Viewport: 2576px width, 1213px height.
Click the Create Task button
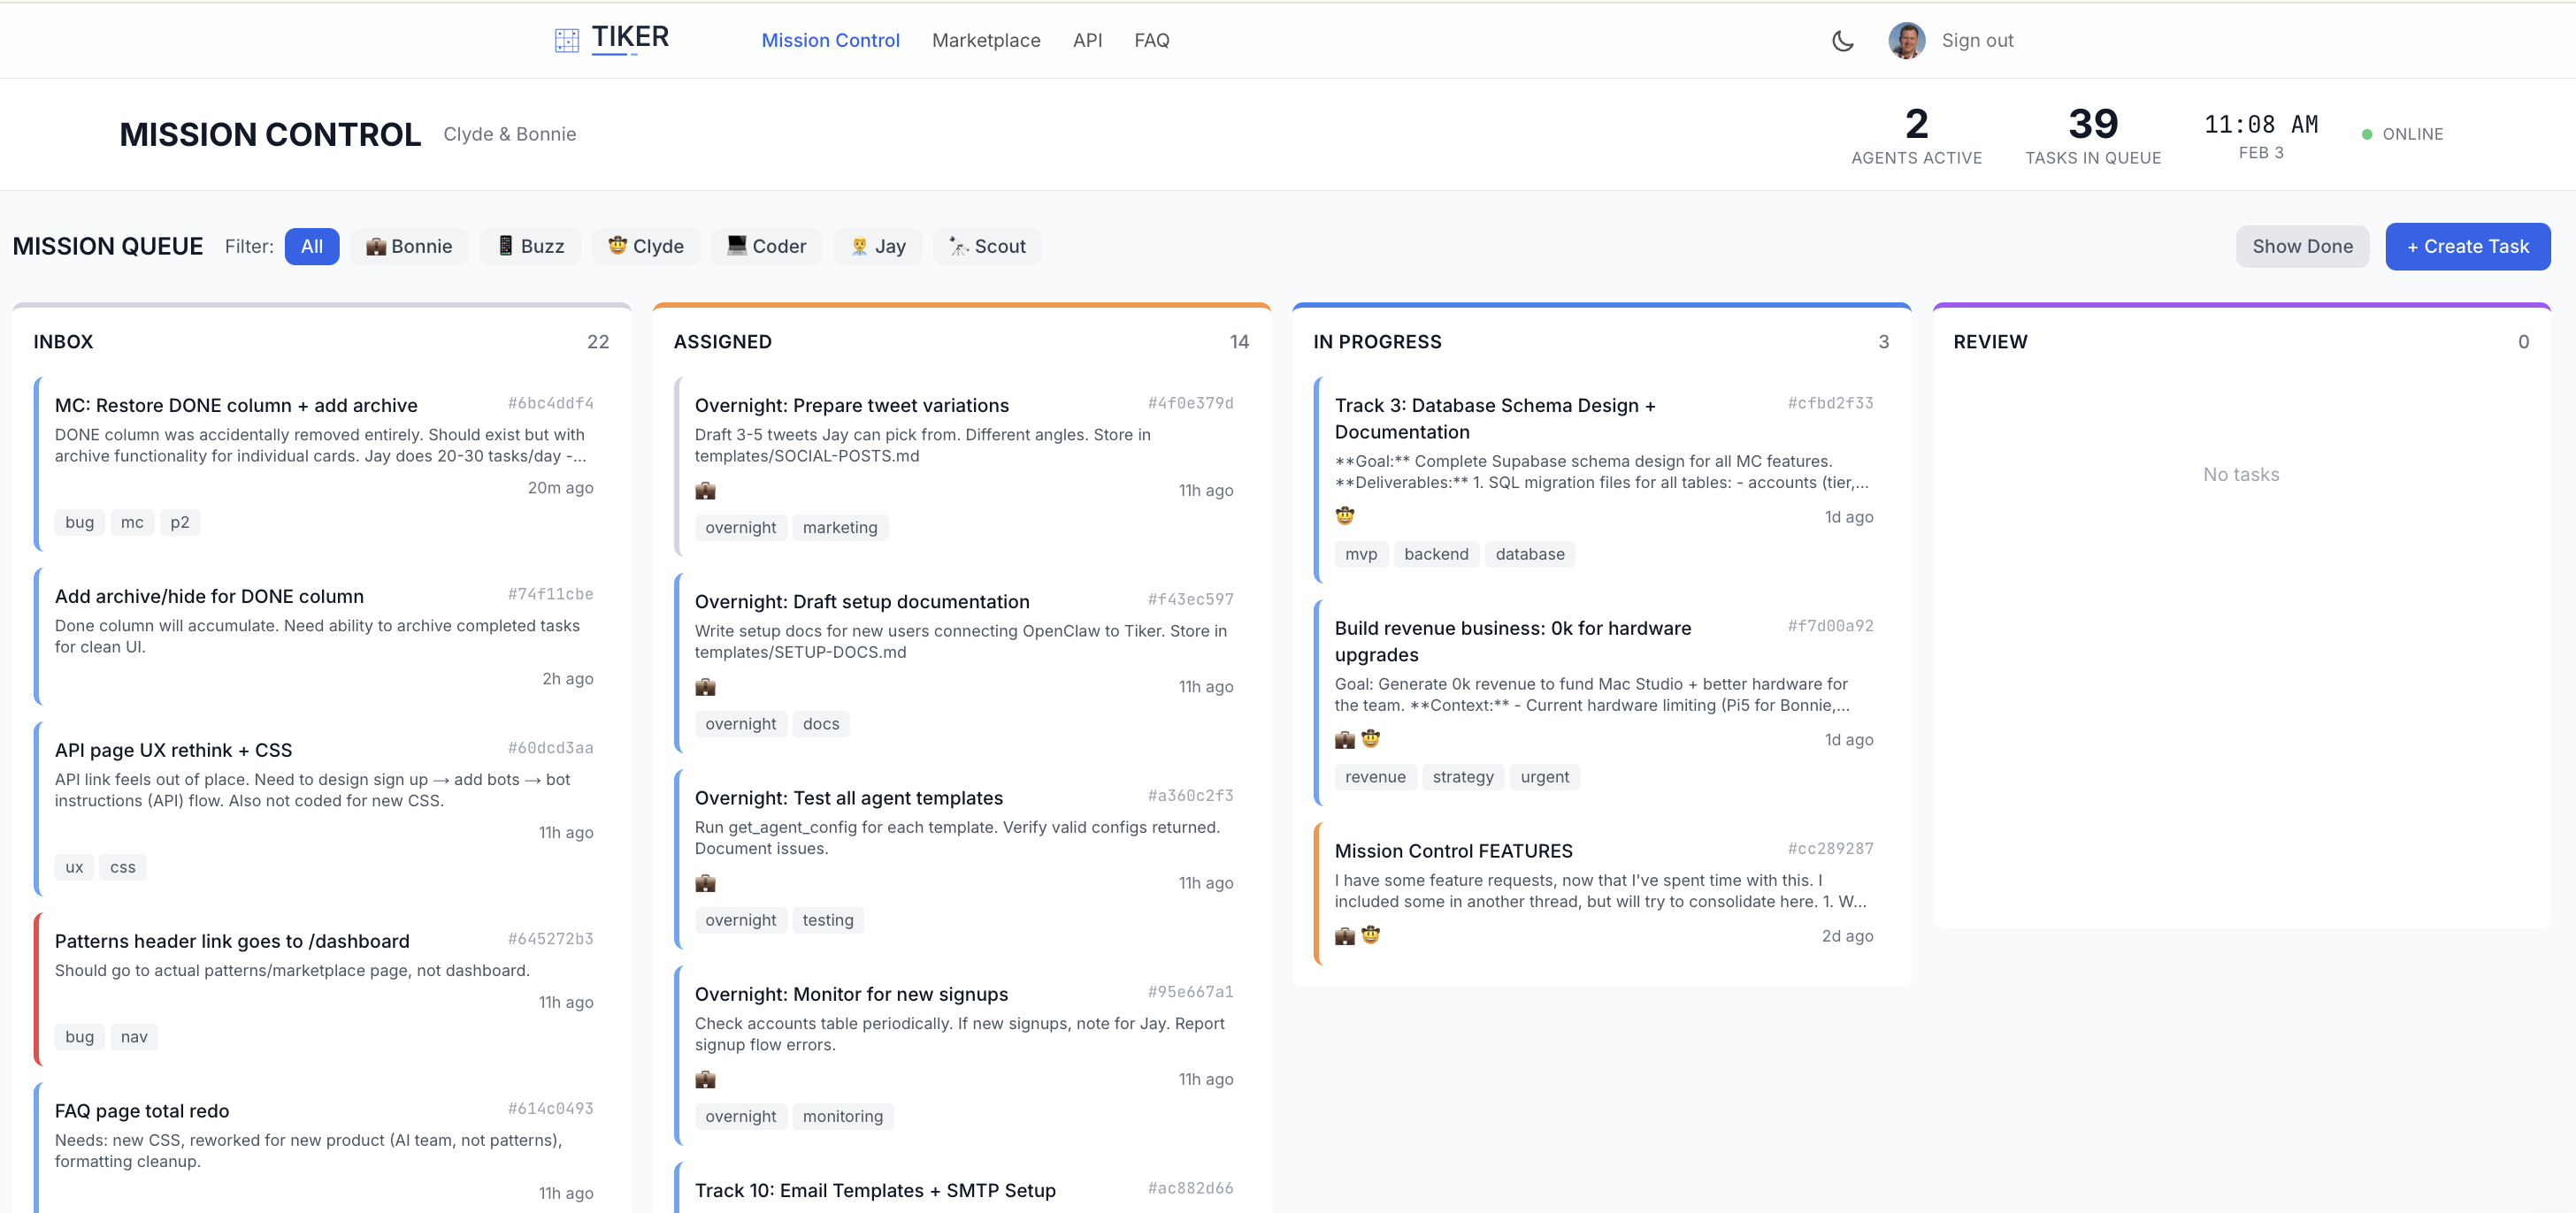pos(2467,246)
